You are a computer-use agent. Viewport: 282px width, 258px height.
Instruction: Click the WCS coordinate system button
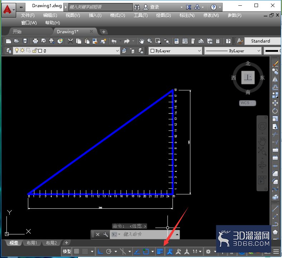coord(247,103)
